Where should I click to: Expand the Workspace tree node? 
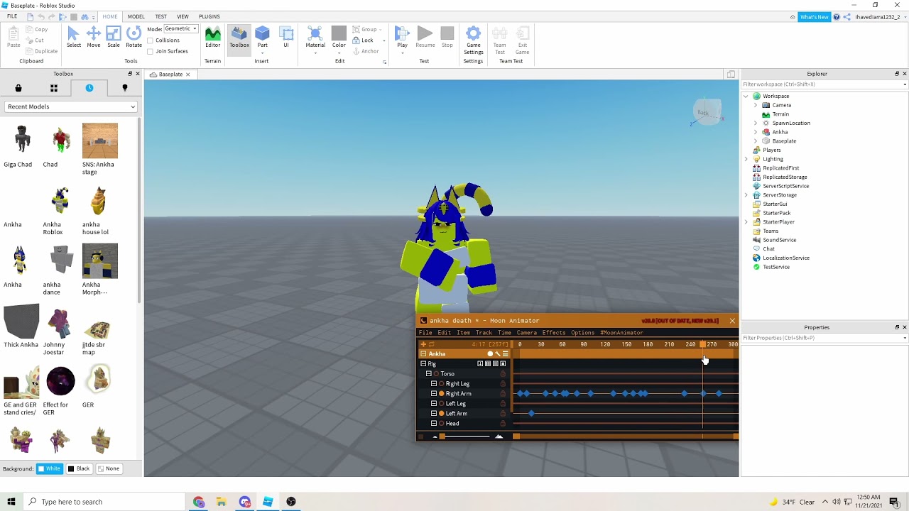[746, 96]
